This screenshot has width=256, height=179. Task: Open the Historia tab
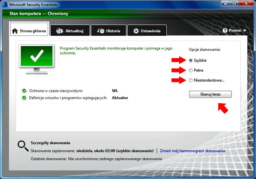pyautogui.click(x=109, y=30)
